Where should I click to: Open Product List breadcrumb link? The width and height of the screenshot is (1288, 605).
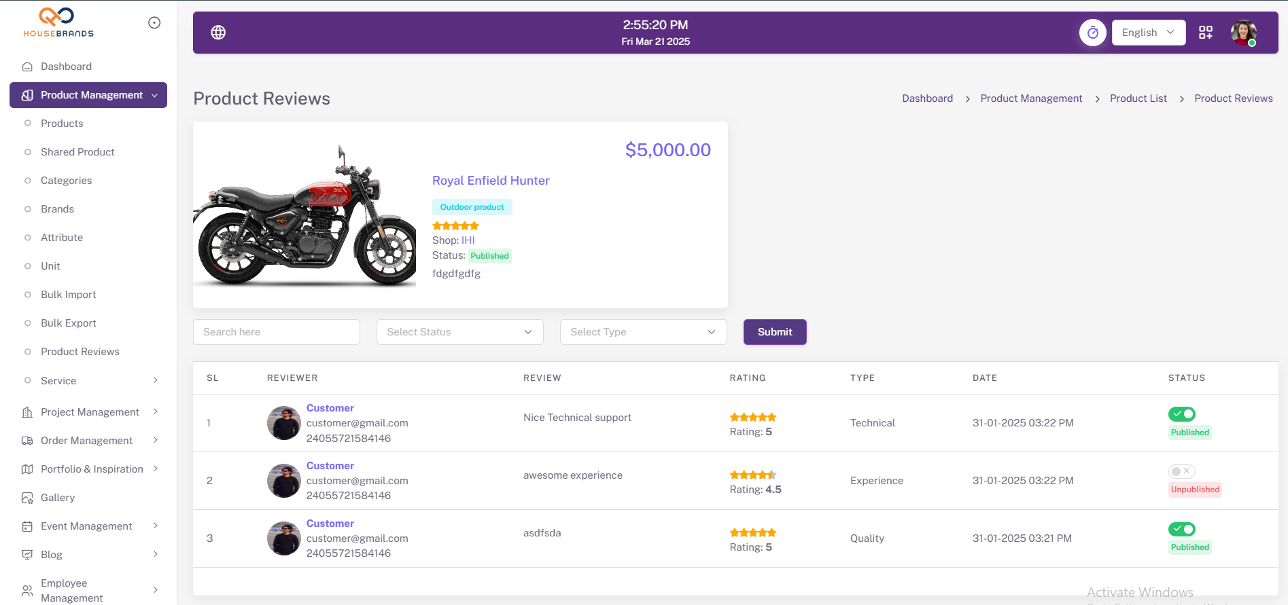click(x=1138, y=98)
